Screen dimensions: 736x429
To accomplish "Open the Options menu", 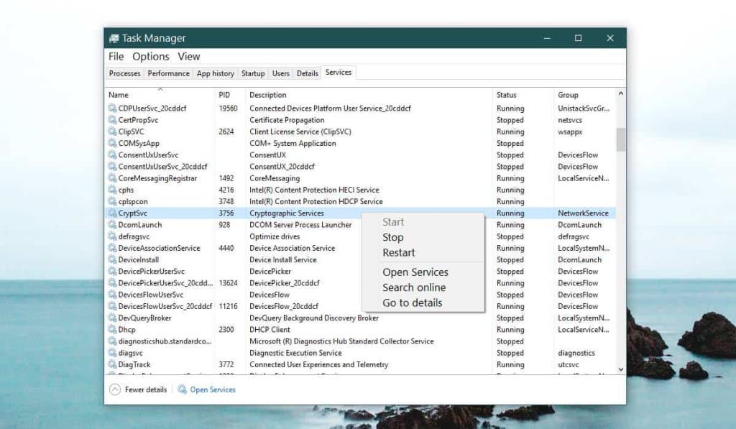I will click(x=151, y=56).
